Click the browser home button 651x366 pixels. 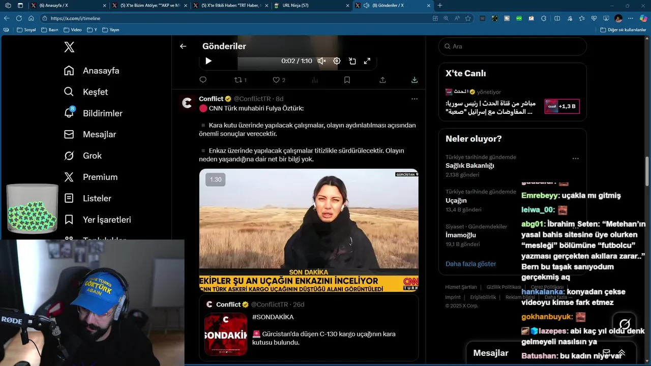(x=31, y=18)
